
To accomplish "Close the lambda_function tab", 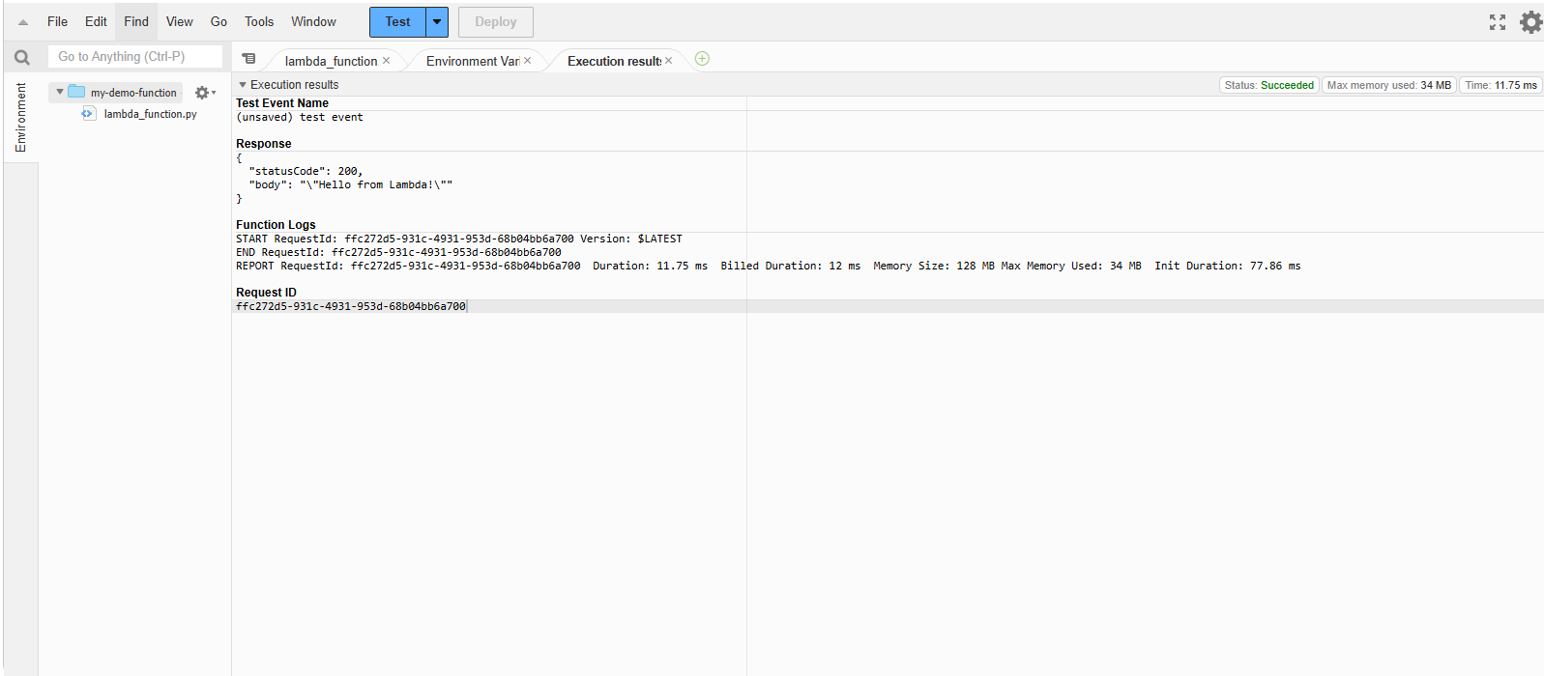I will click(386, 60).
